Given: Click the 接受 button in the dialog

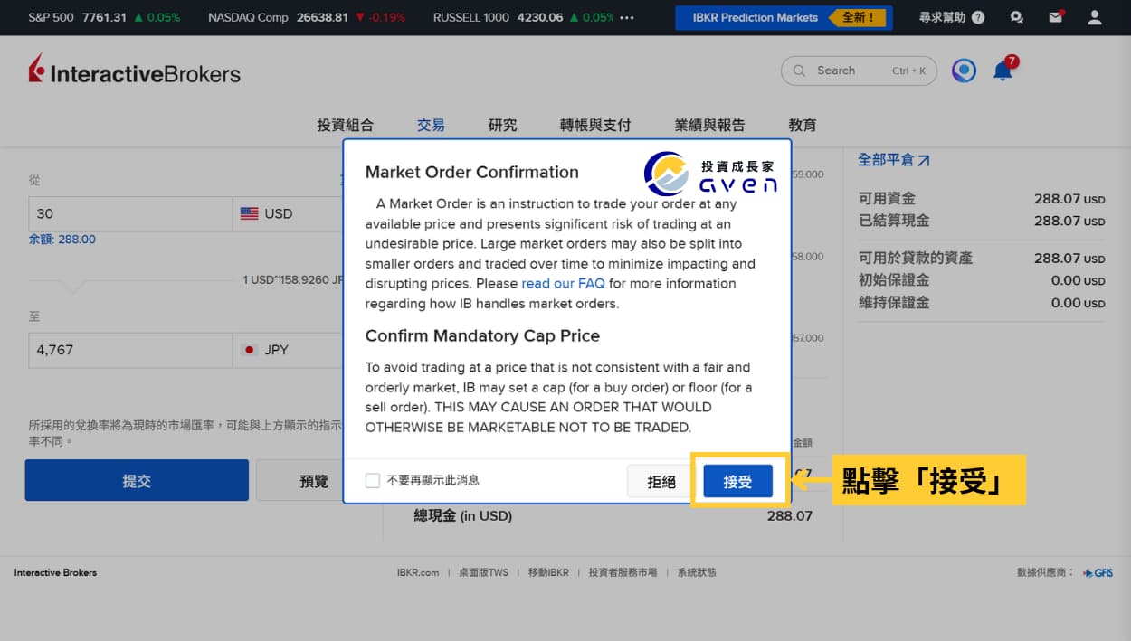Looking at the screenshot, I should (737, 482).
